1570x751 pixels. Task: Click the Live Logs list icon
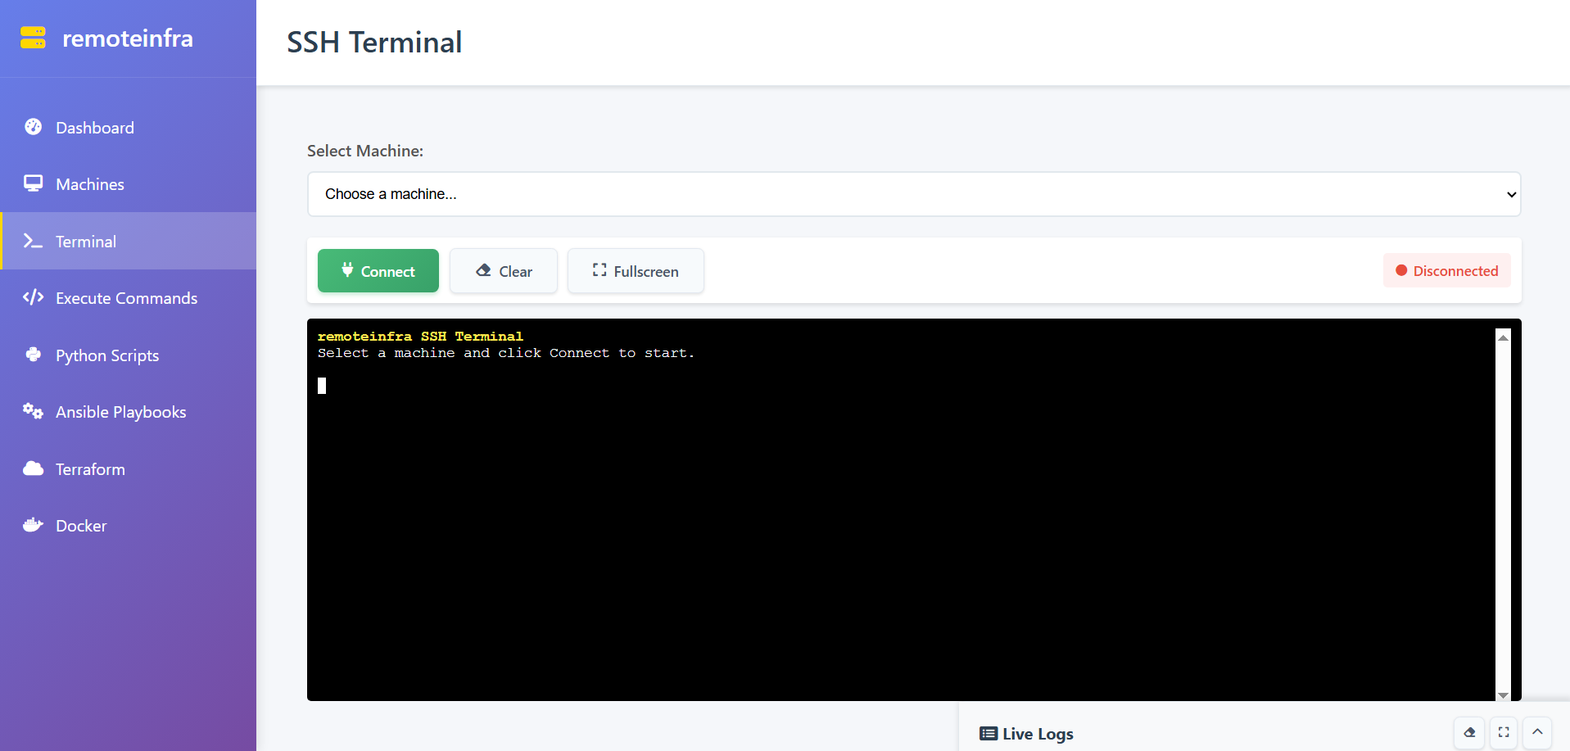pyautogui.click(x=989, y=734)
